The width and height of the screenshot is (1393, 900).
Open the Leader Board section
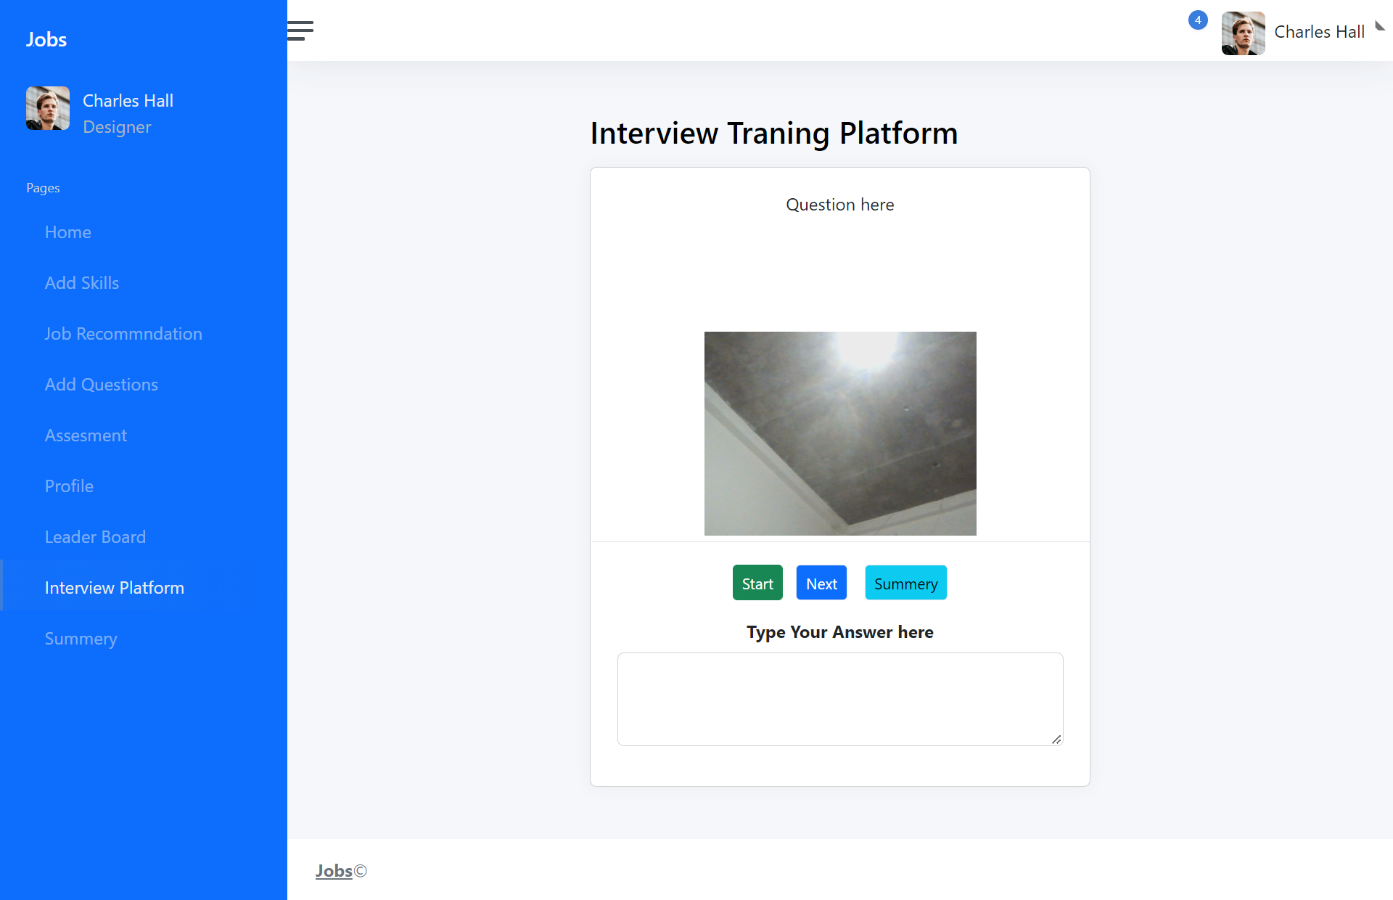coord(95,536)
